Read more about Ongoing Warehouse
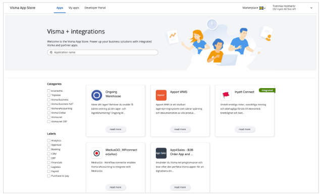This screenshot has height=195, width=321. tap(116, 129)
